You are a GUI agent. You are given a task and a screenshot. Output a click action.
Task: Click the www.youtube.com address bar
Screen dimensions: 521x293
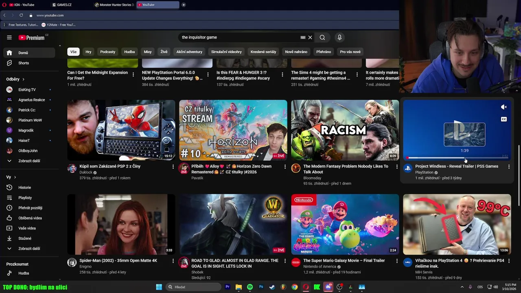point(50,15)
